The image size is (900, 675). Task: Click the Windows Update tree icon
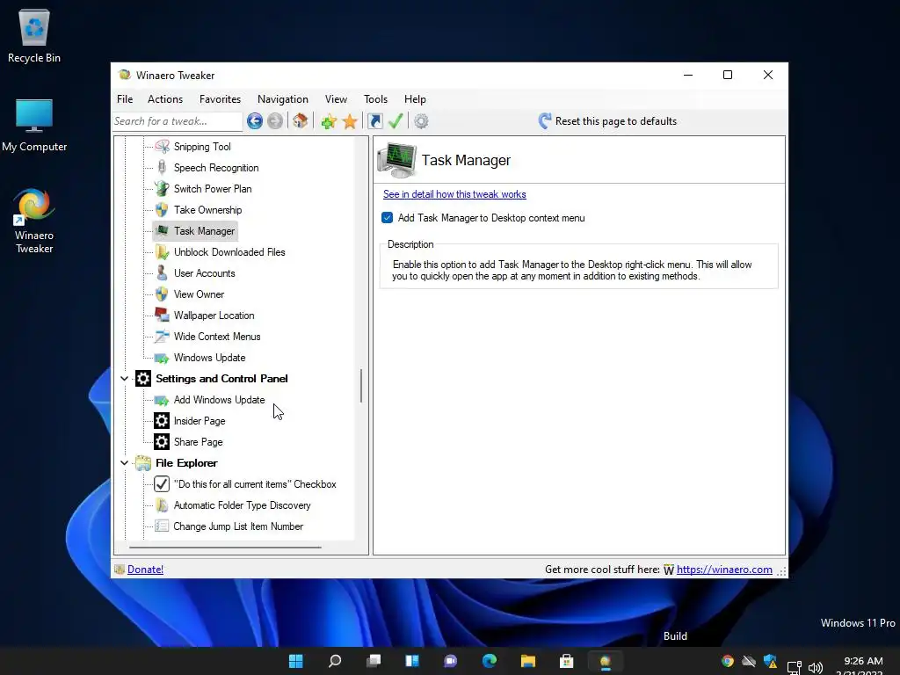[x=162, y=358]
